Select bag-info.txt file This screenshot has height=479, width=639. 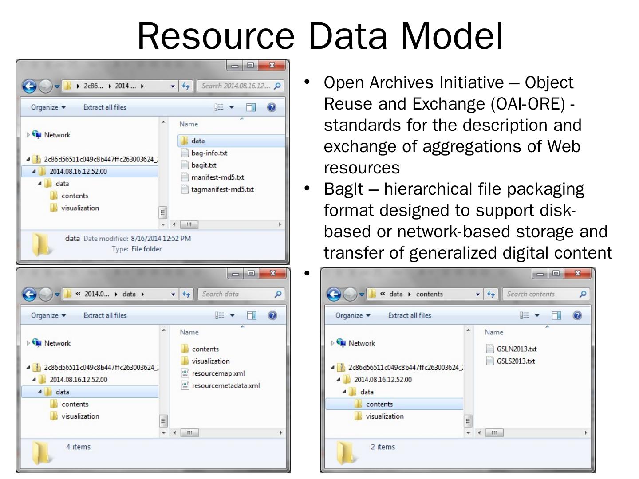click(x=204, y=153)
